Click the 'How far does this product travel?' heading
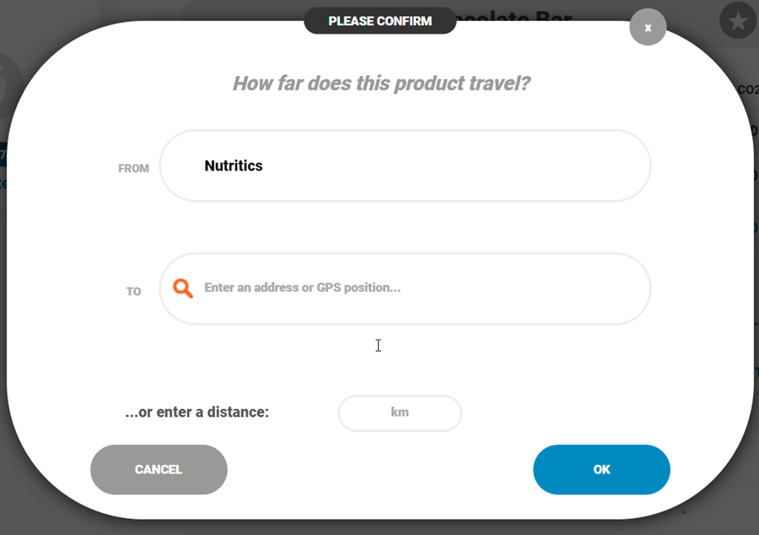 [381, 84]
